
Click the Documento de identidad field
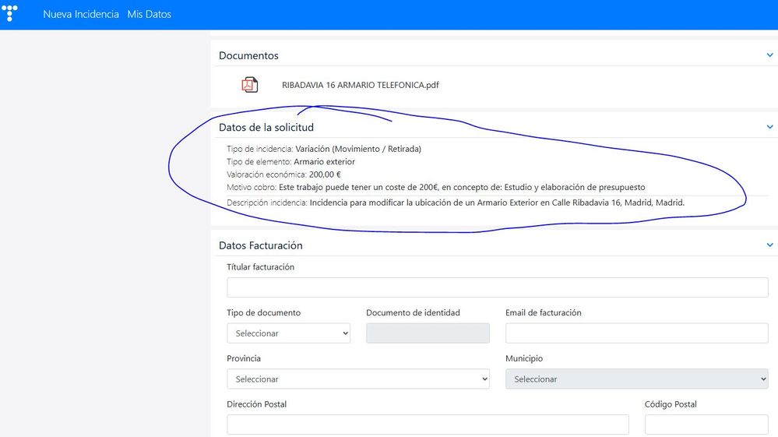428,333
